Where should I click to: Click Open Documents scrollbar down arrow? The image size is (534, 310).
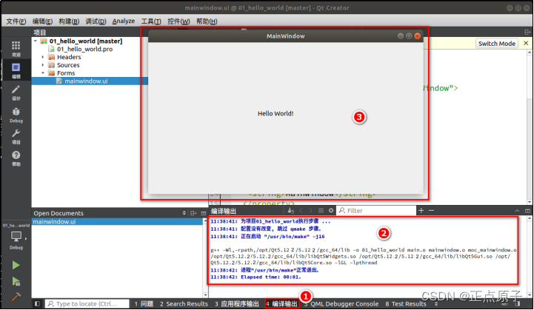(x=205, y=295)
